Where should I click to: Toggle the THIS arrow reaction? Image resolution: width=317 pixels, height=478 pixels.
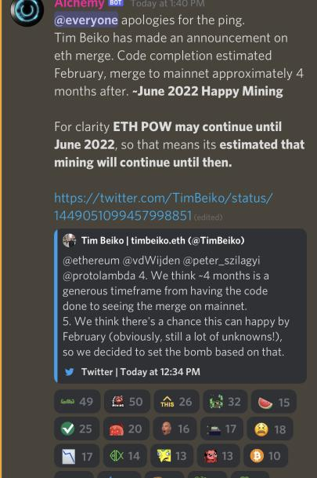pos(176,402)
